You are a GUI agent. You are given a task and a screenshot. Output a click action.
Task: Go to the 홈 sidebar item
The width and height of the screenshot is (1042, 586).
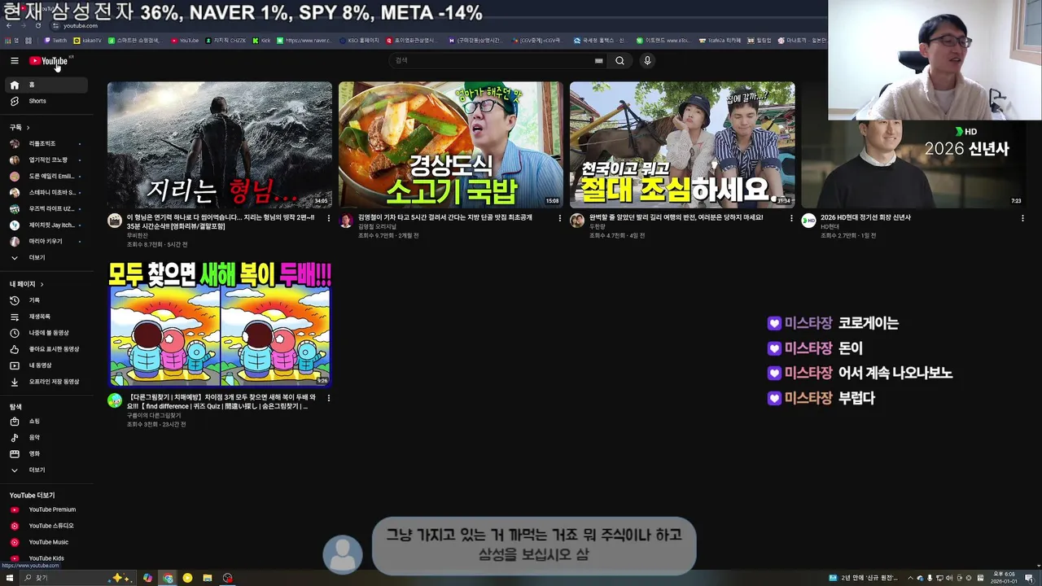[x=47, y=85]
